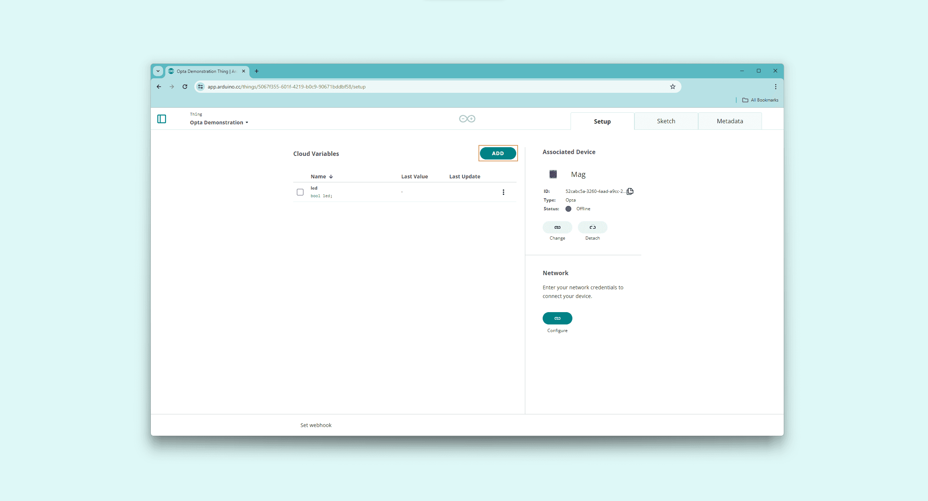Reload the current page
928x501 pixels.
185,87
